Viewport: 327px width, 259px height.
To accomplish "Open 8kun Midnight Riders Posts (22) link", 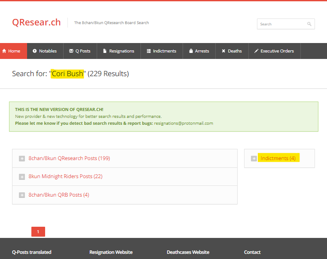I will tap(65, 176).
